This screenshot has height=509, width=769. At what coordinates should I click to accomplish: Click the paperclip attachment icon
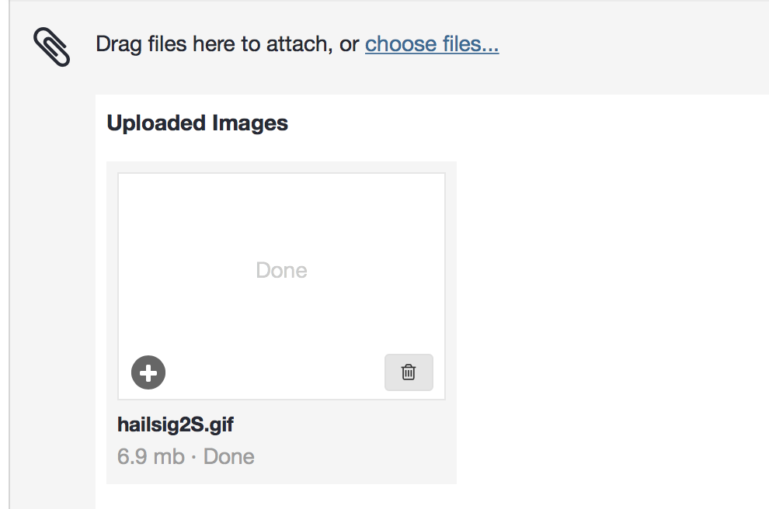(52, 47)
